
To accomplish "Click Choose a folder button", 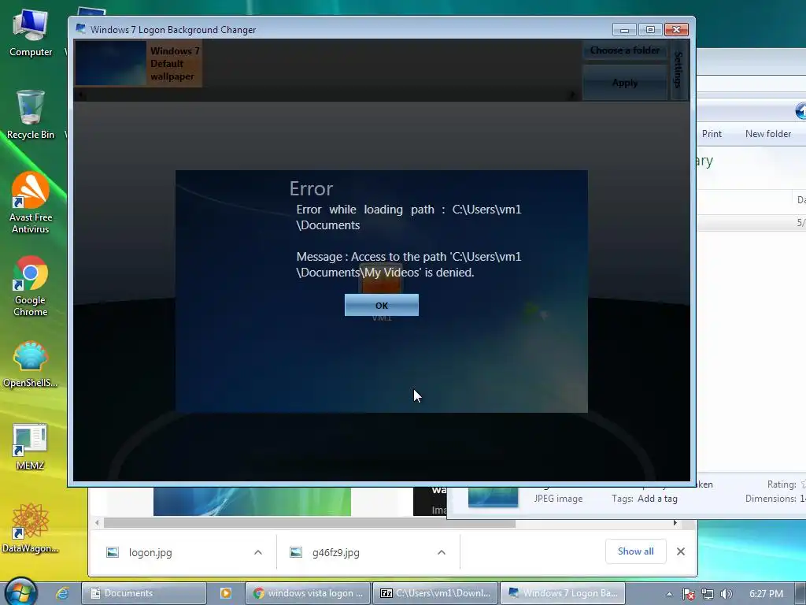I will click(x=624, y=50).
